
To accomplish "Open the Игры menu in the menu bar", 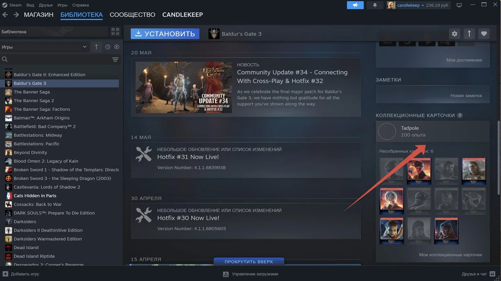I will click(x=62, y=5).
